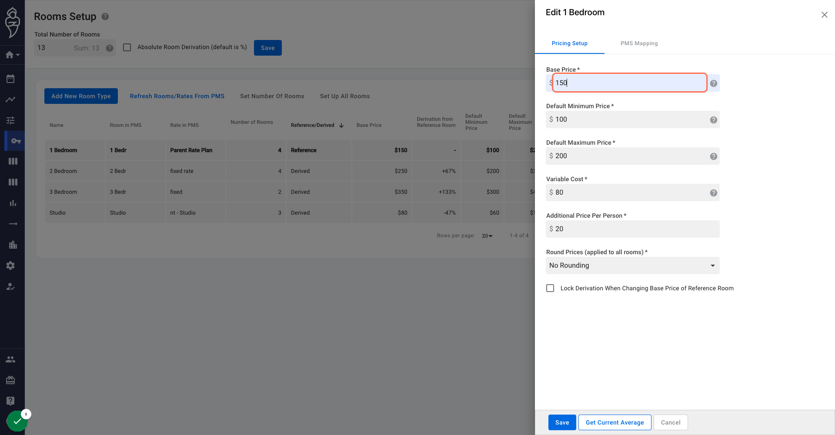The height and width of the screenshot is (435, 835).
Task: Click the right arrow icon in the sidebar
Action: point(13,224)
